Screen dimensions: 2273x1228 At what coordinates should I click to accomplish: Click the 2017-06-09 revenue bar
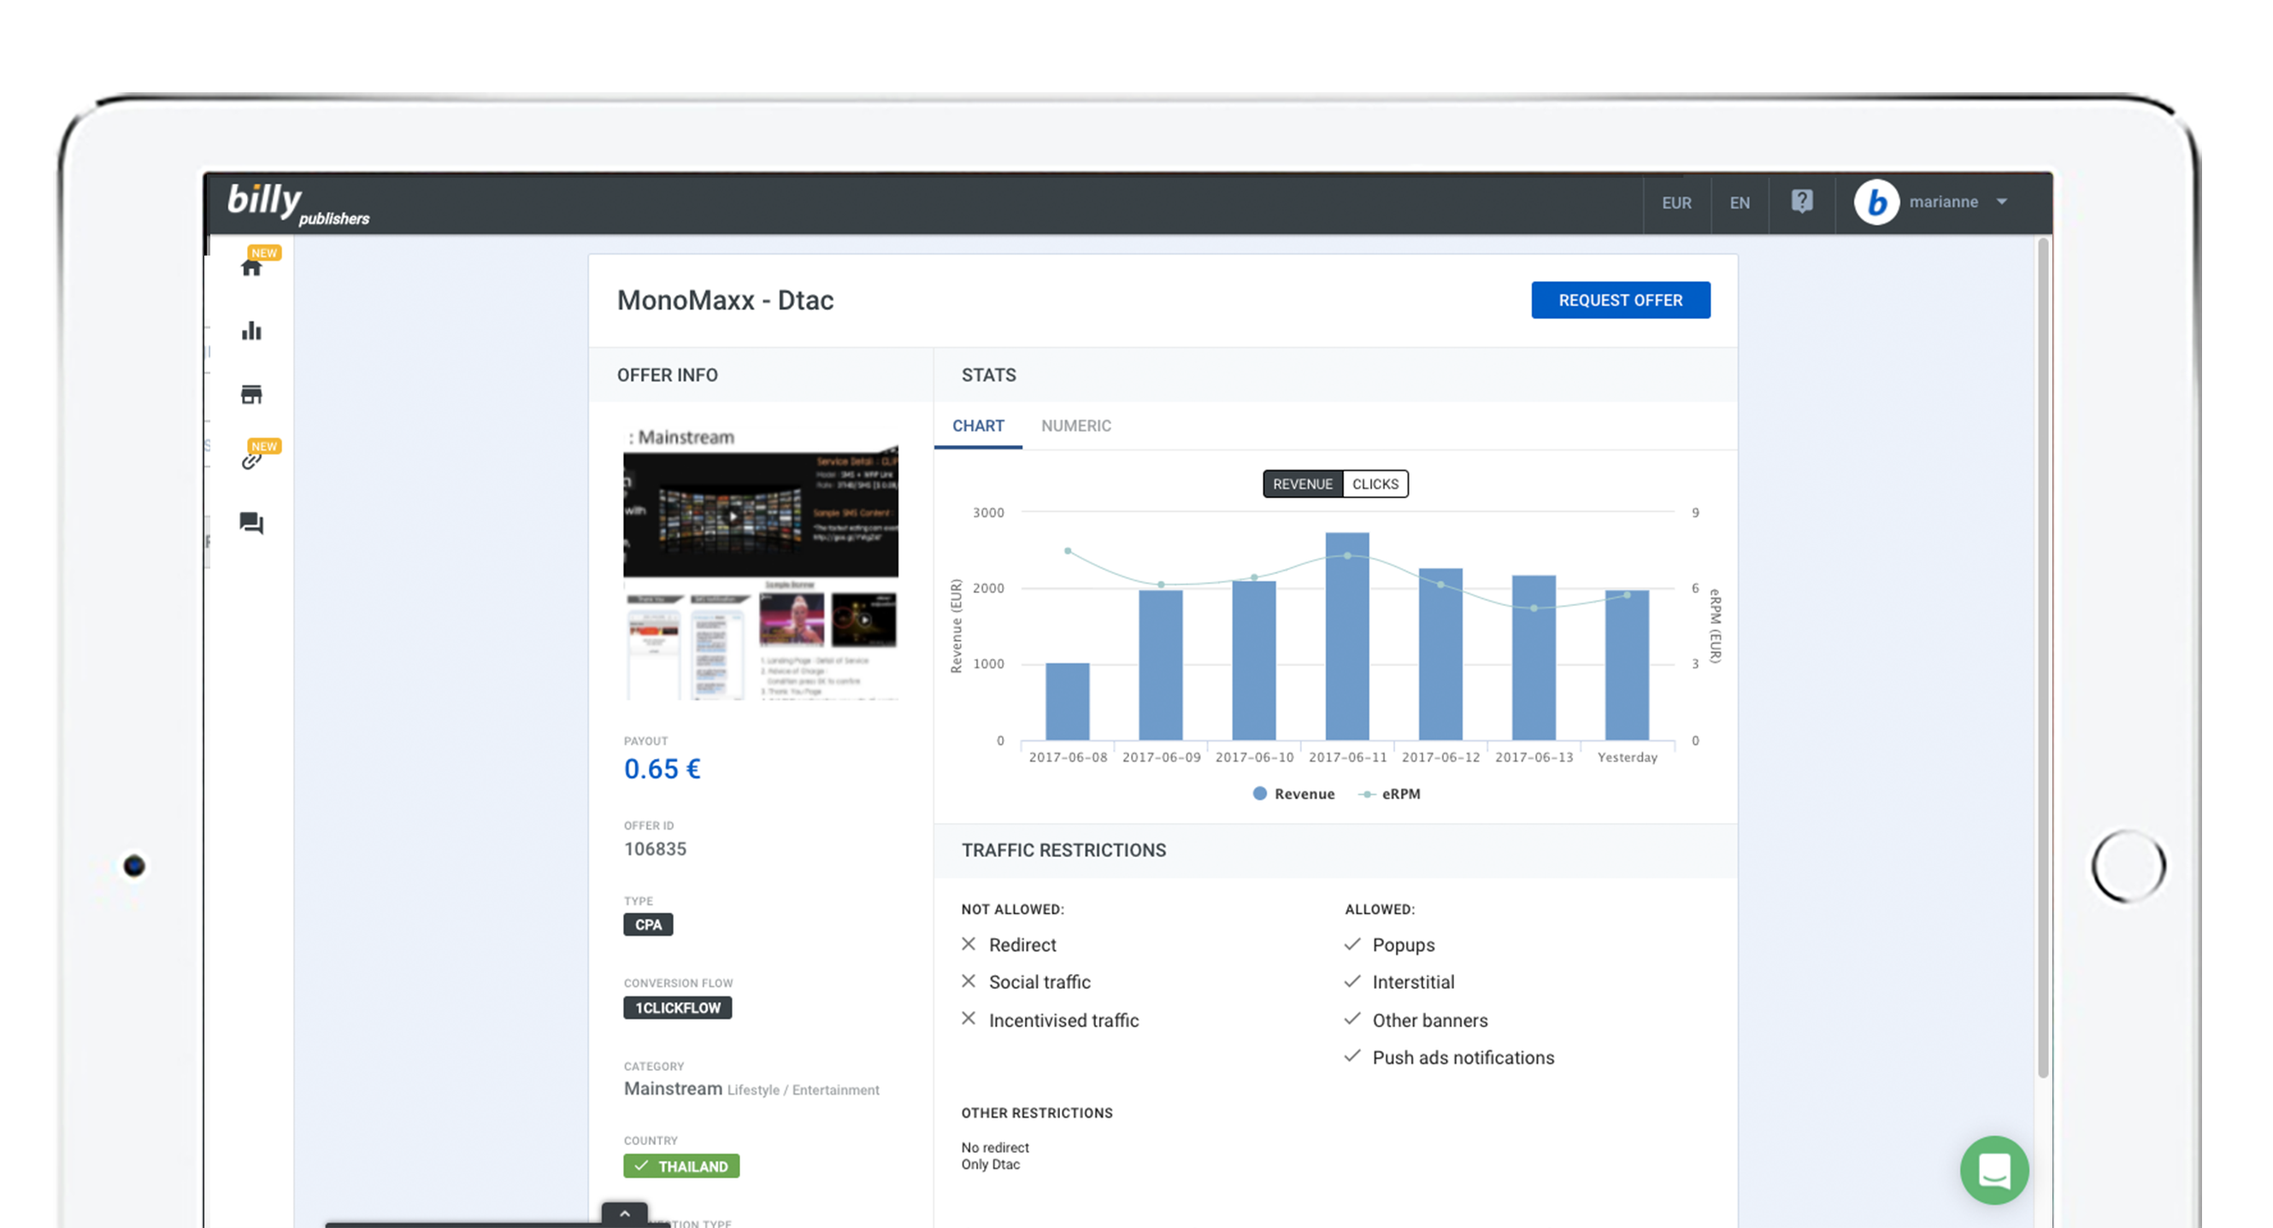coord(1160,665)
